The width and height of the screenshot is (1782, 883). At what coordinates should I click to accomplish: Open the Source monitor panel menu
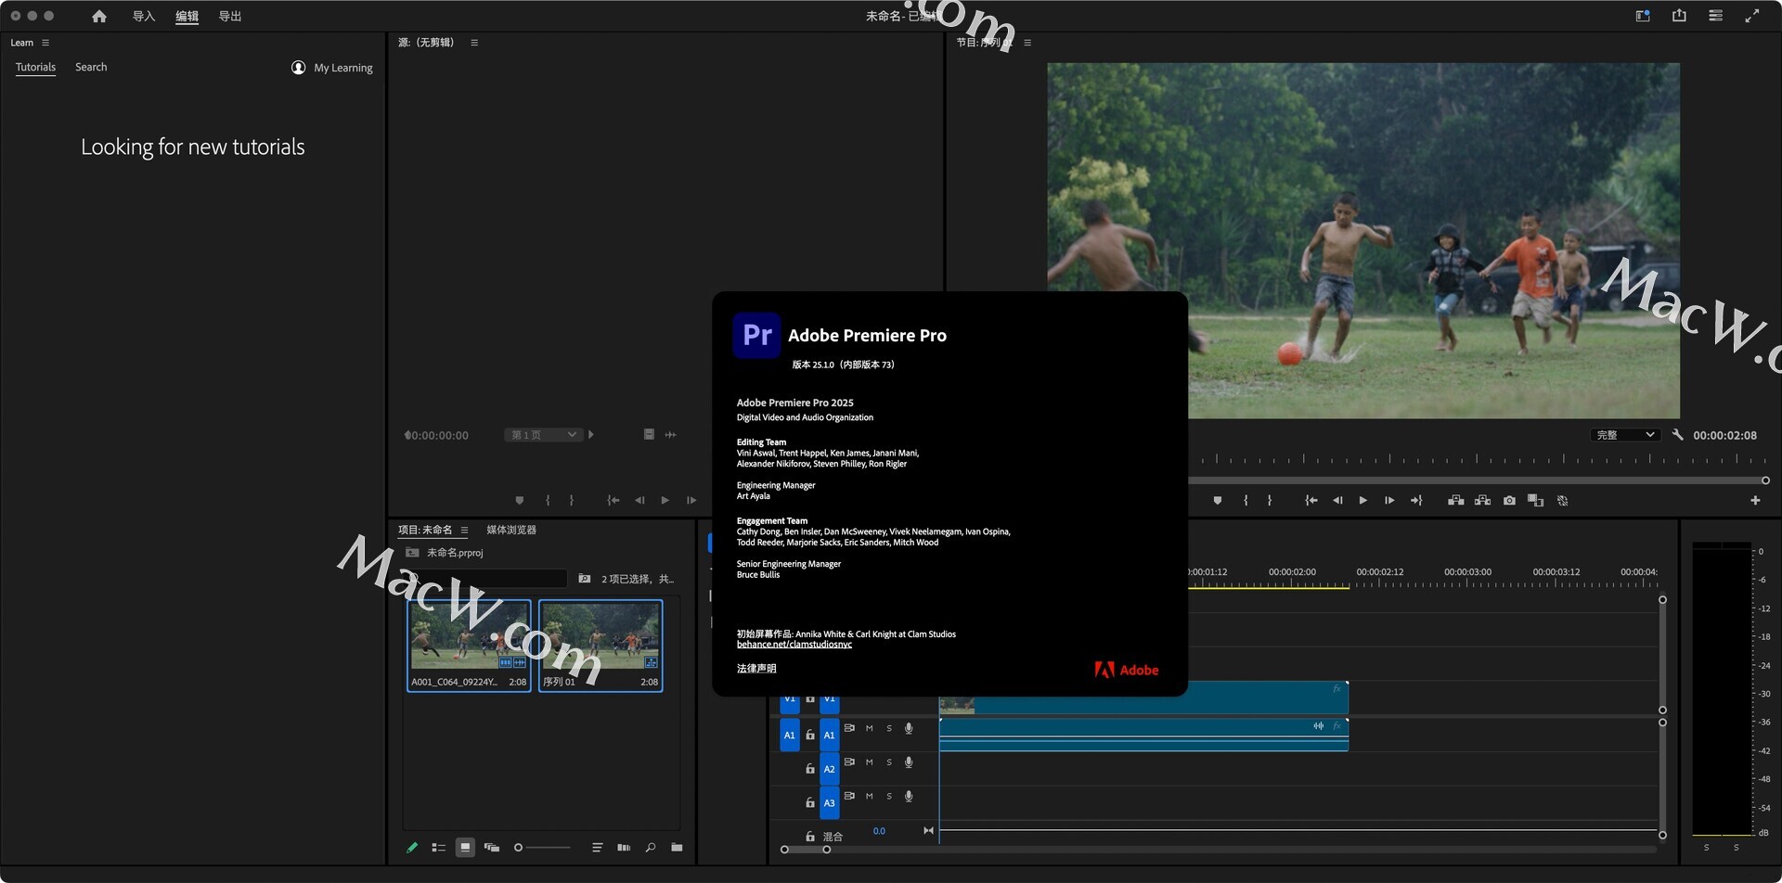474,43
